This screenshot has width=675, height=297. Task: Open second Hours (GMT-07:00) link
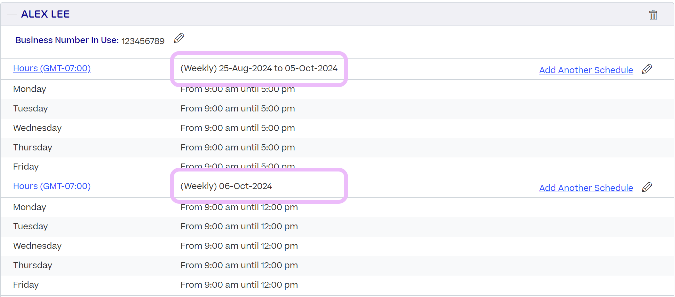pyautogui.click(x=52, y=186)
